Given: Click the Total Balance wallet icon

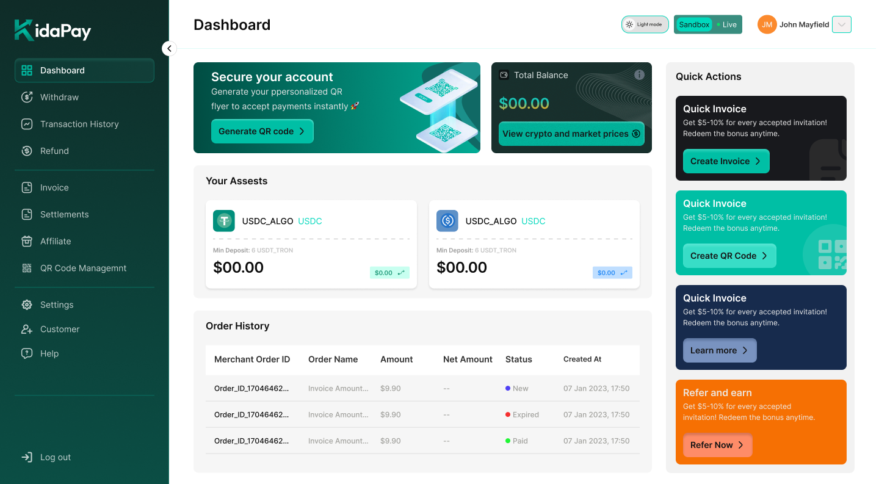Looking at the screenshot, I should (x=504, y=75).
